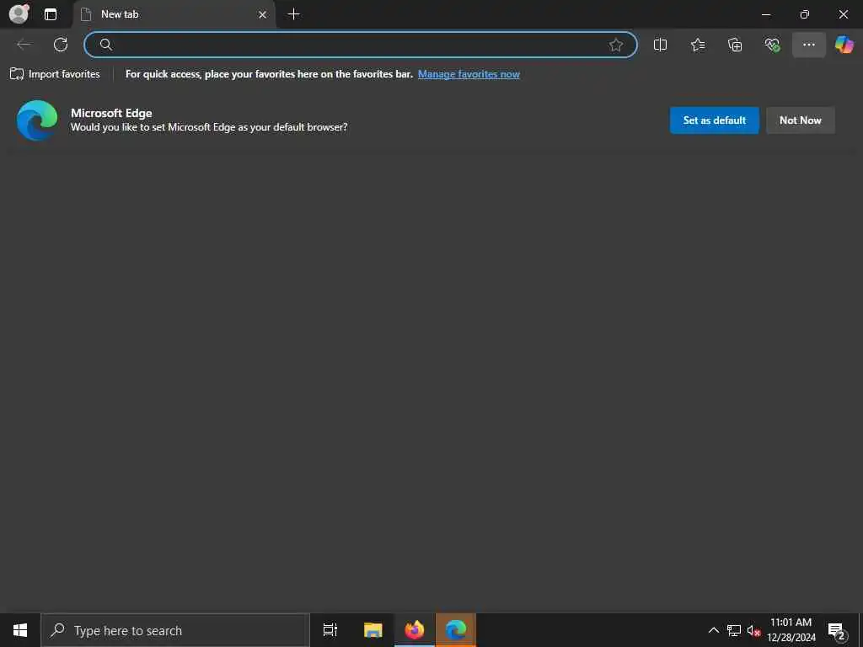863x647 pixels.
Task: Click the Microsoft Edge logo in prompt
Action: pos(37,120)
